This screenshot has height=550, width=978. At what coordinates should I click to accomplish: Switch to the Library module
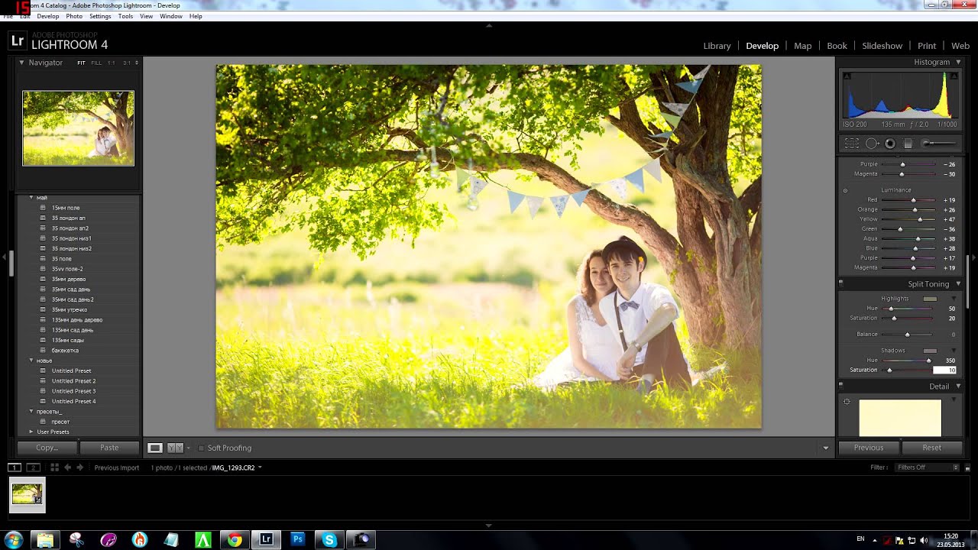717,46
